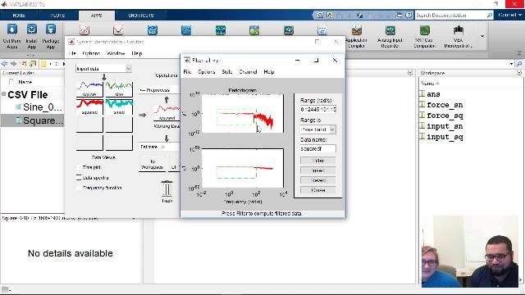Open the Estimate dropdown
Screen dimensions: 525x295
158,147
